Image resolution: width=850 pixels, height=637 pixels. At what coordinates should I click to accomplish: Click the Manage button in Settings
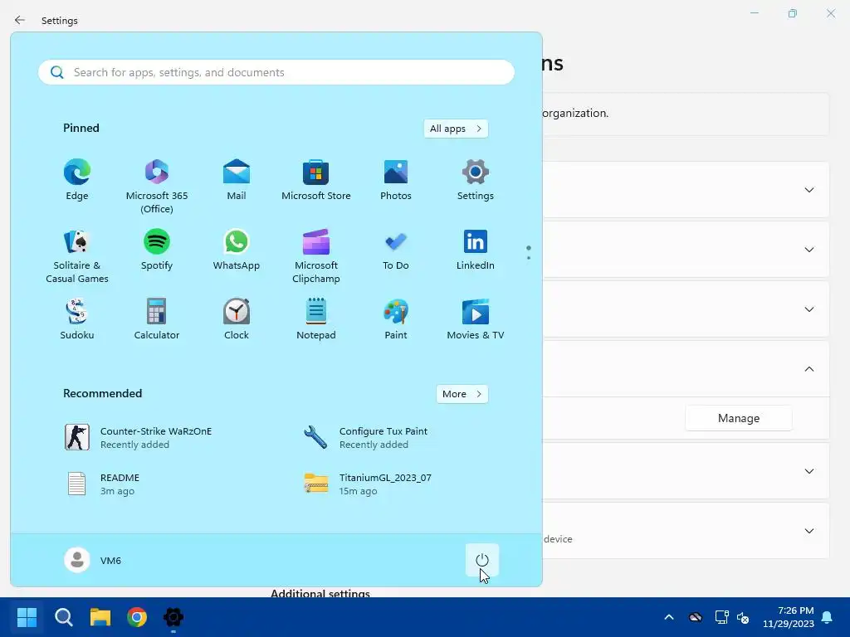(x=738, y=418)
